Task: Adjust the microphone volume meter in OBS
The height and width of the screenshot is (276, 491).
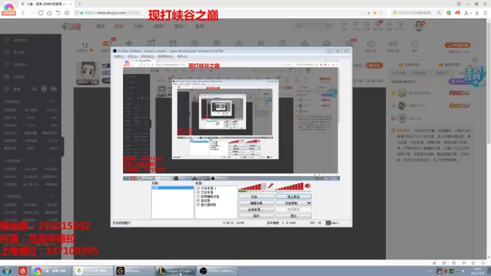Action: tap(252, 187)
